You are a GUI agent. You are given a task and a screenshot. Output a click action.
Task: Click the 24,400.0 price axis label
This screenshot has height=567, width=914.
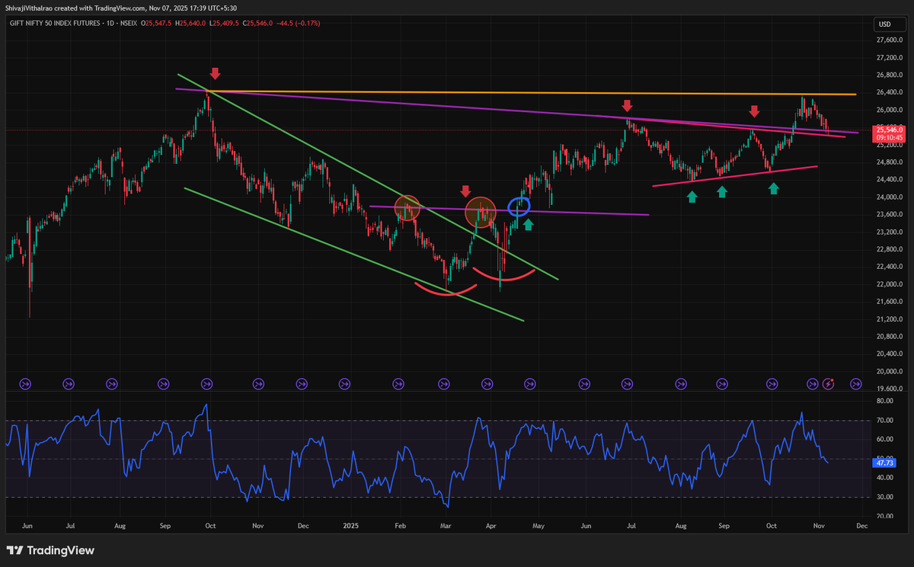pyautogui.click(x=889, y=180)
